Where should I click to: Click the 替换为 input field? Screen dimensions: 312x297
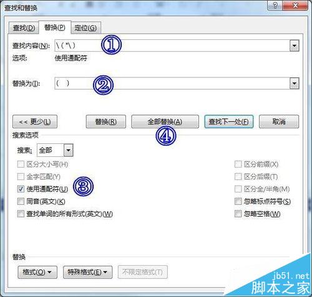pos(172,83)
